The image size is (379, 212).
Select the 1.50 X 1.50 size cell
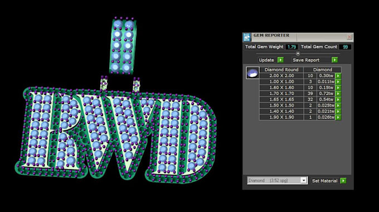pos(281,105)
